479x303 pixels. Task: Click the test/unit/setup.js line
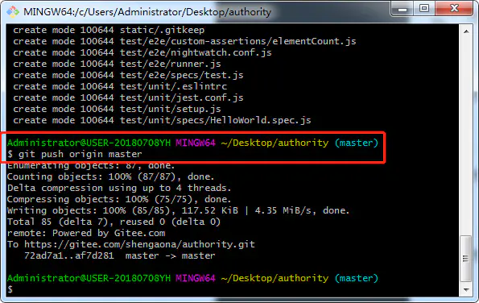(x=117, y=109)
